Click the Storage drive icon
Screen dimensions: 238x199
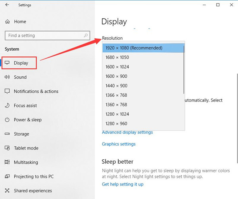7,134
